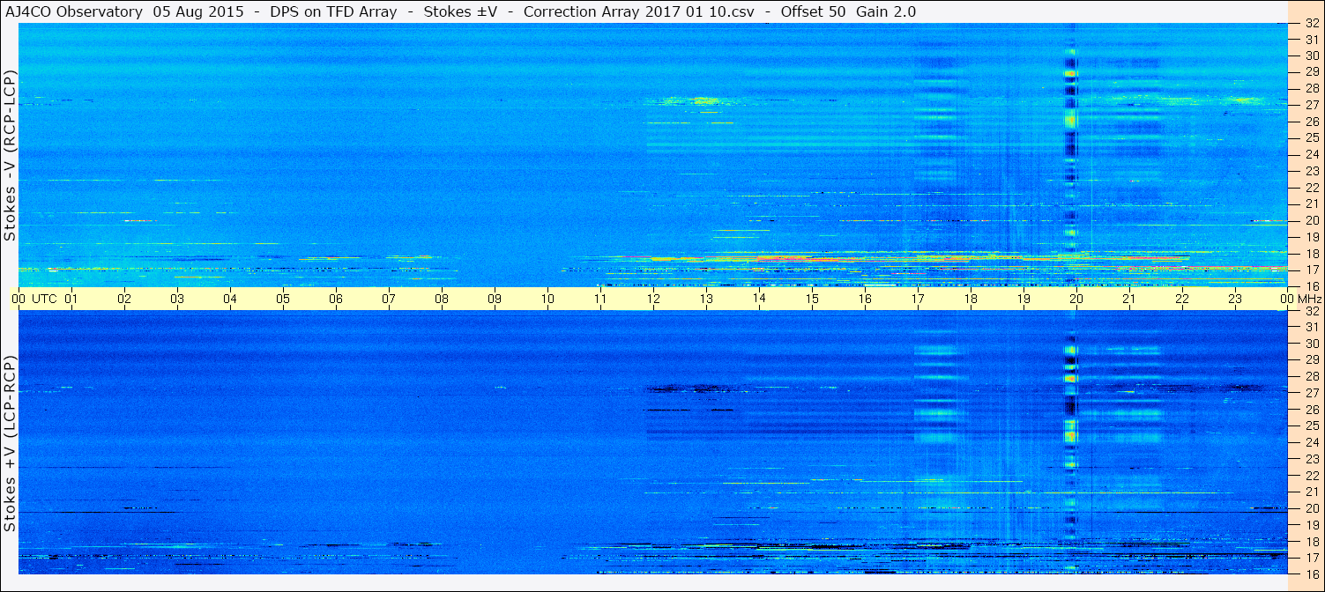This screenshot has height=592, width=1325.
Task: Click the 23 hour time marker
Action: [1235, 299]
